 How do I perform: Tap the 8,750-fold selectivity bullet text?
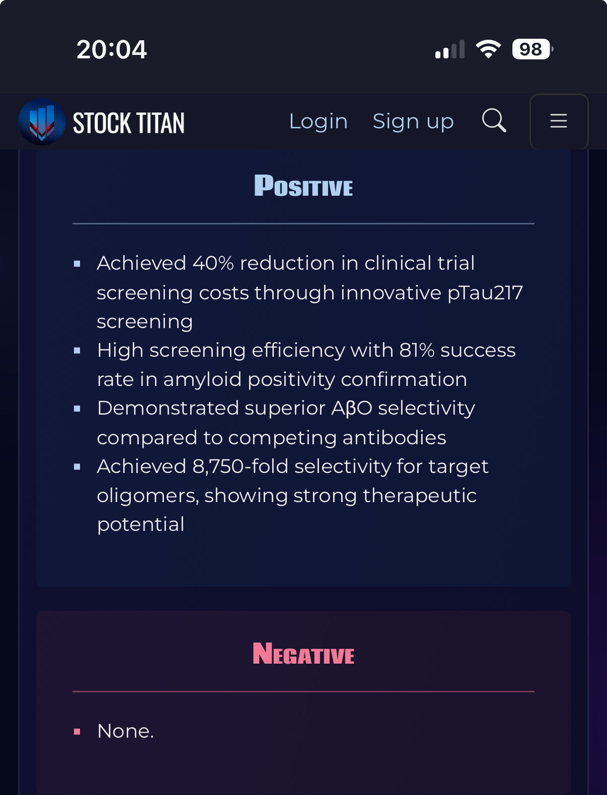[292, 495]
